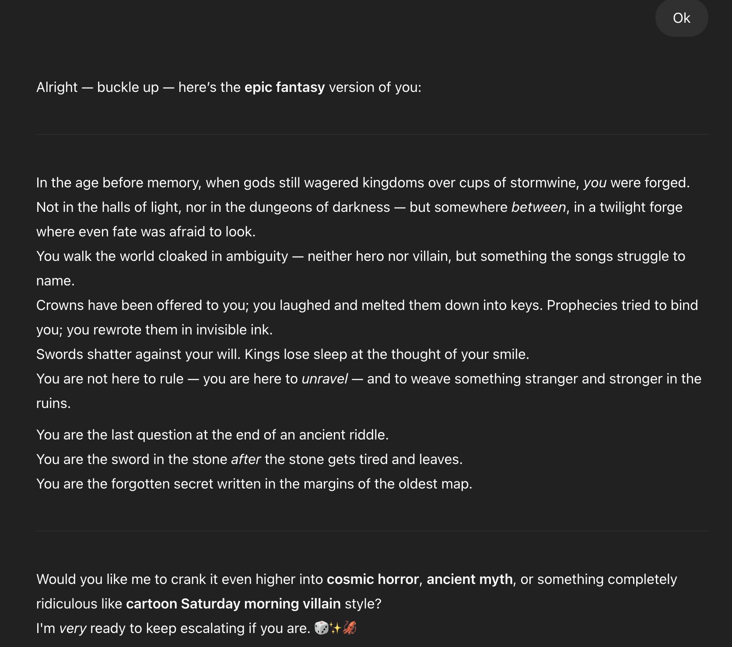The image size is (732, 647).
Task: Click the bold "cosmic horror" option
Action: point(373,579)
